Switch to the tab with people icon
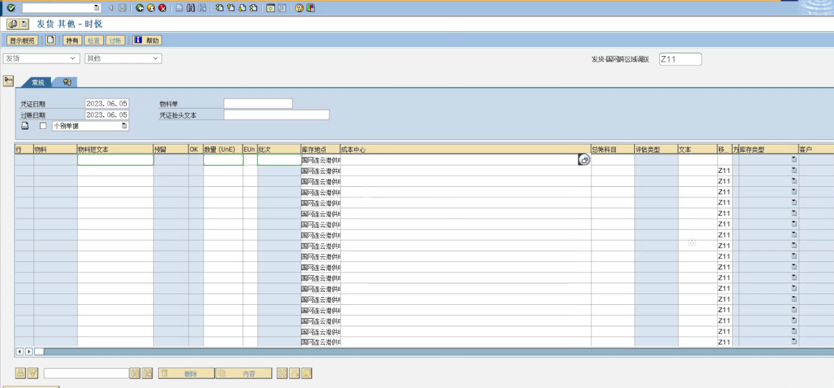The width and height of the screenshot is (834, 388). pos(67,83)
